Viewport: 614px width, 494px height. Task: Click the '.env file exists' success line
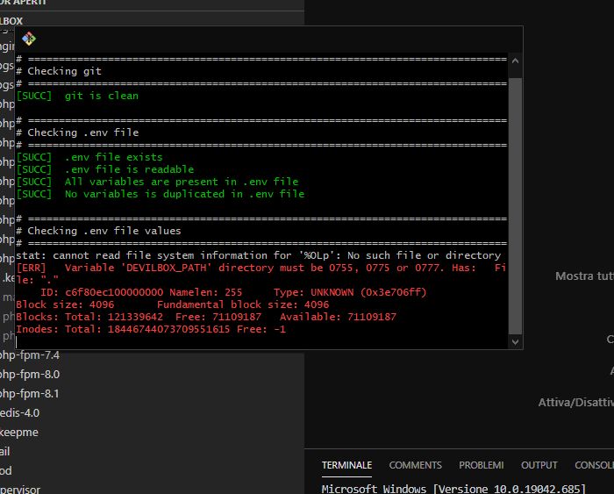click(89, 157)
